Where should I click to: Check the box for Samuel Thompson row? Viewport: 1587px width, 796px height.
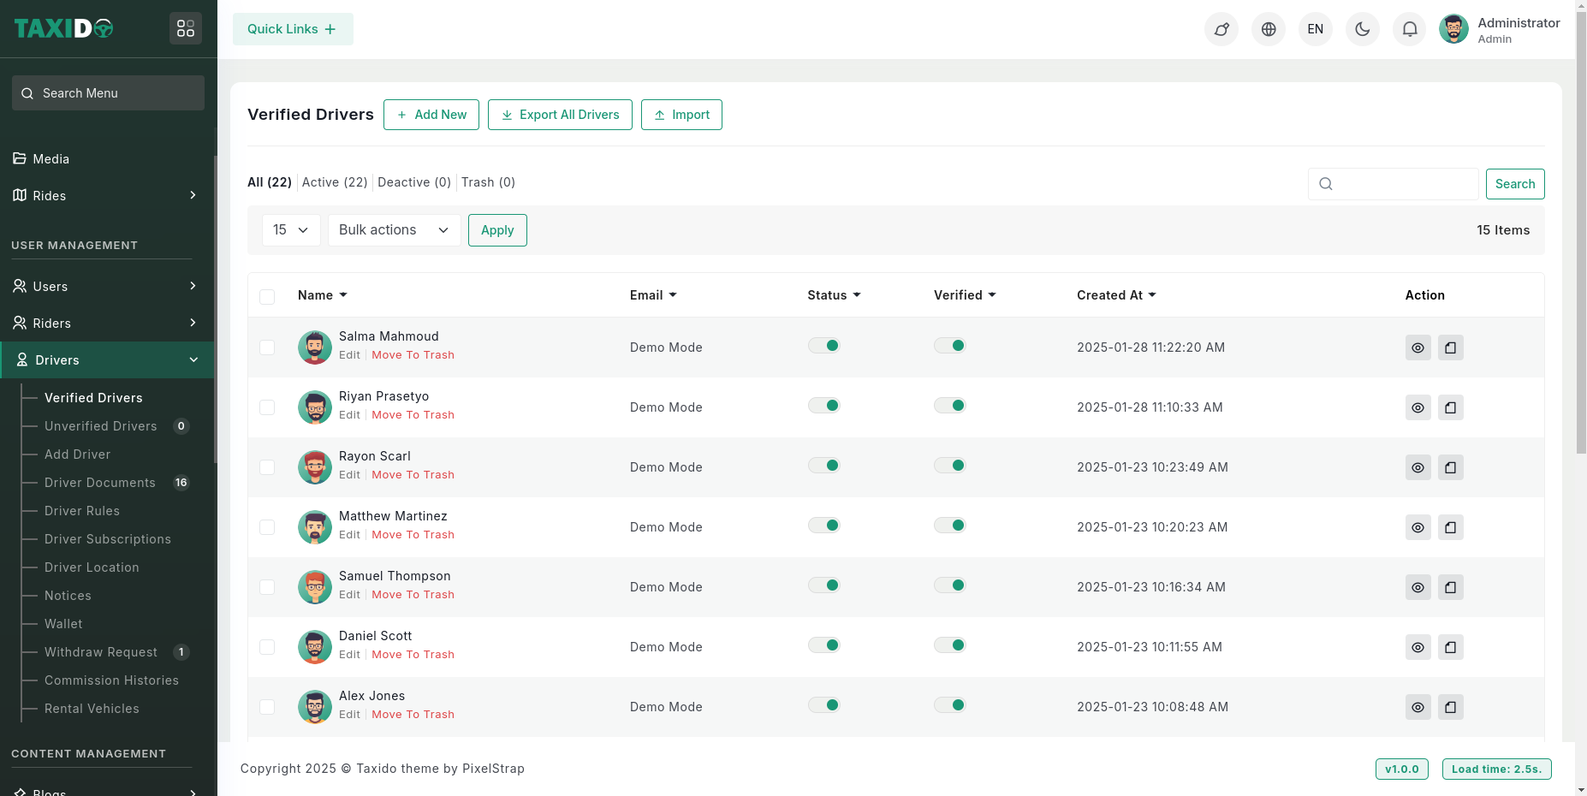tap(267, 587)
